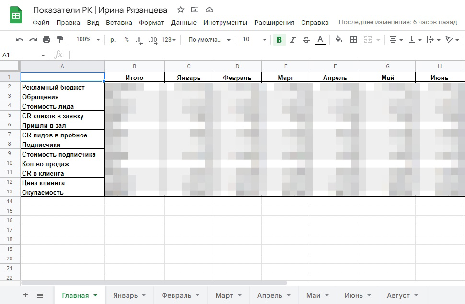Screen dimensions: 465x304
Task: Click into the formula bar
Action: tap(267, 55)
